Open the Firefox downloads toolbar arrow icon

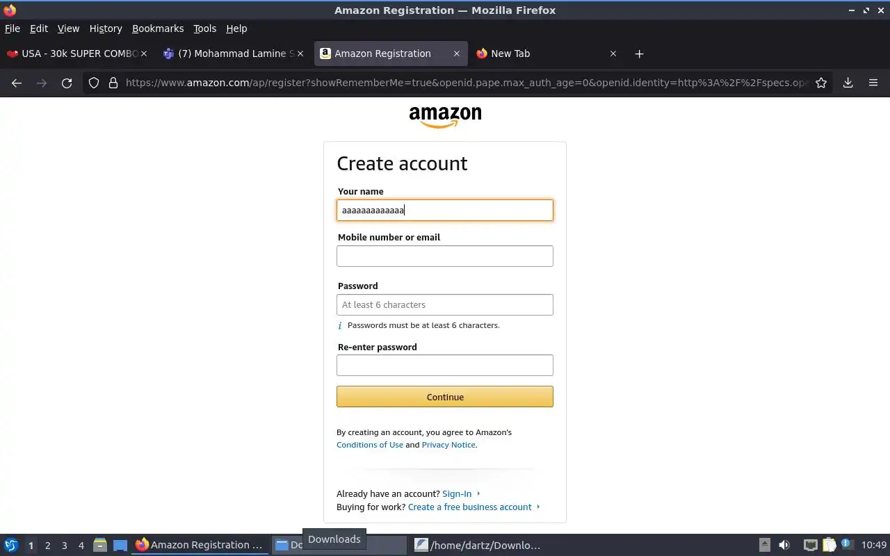tap(848, 83)
